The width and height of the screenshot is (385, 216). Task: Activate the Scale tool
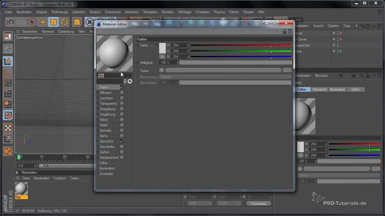point(54,22)
